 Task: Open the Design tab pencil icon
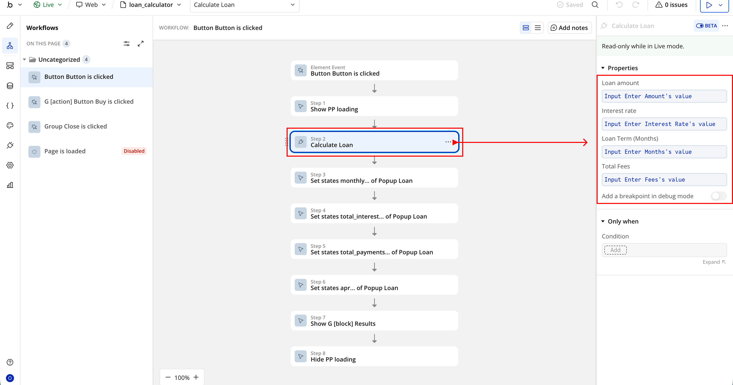[10, 26]
